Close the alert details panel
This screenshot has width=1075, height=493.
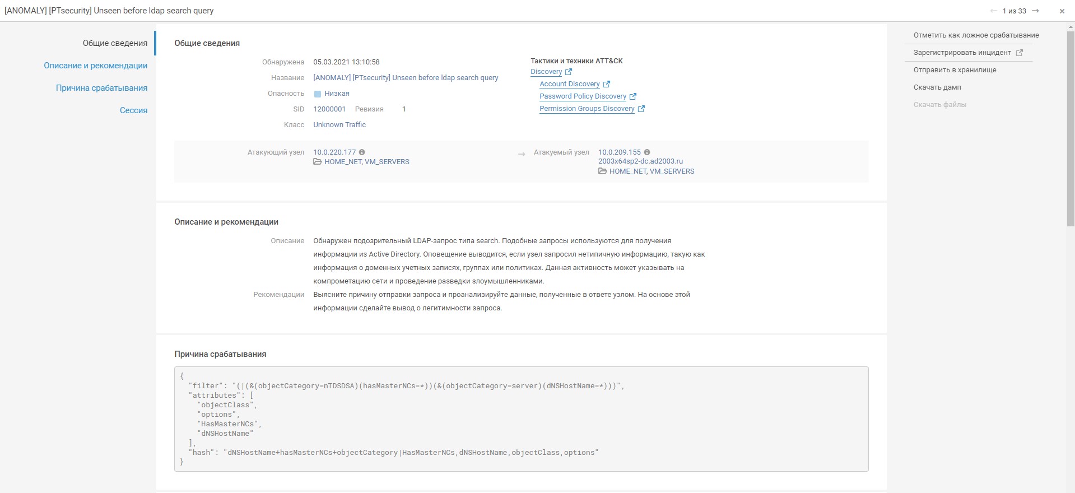1062,11
